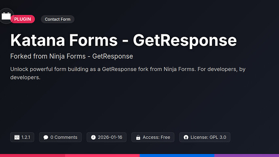This screenshot has width=279, height=157.
Task: Click the access lock icon
Action: 138,138
